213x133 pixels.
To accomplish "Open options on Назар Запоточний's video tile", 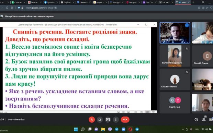I will tap(187, 25).
